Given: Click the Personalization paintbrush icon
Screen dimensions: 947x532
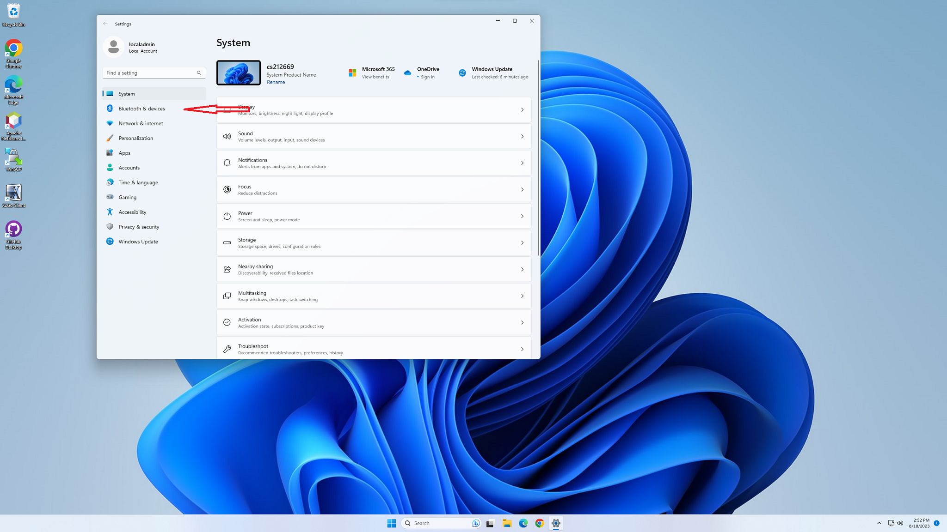Looking at the screenshot, I should [110, 138].
